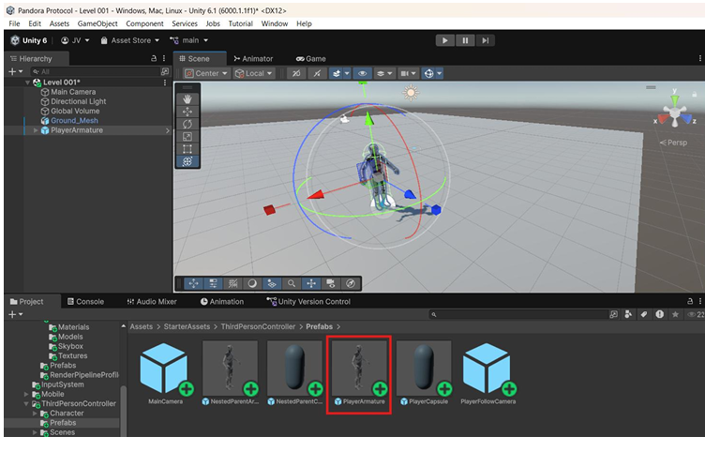The width and height of the screenshot is (705, 452).
Task: Open StarterAssets in breadcrumb path
Action: click(x=187, y=326)
